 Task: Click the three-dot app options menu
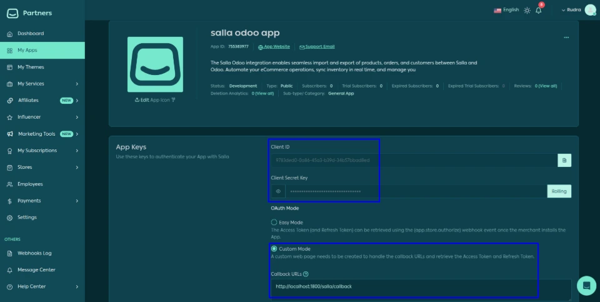[566, 38]
